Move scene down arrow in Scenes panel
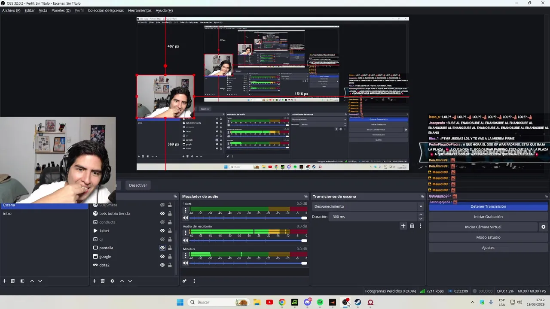 click(x=40, y=281)
